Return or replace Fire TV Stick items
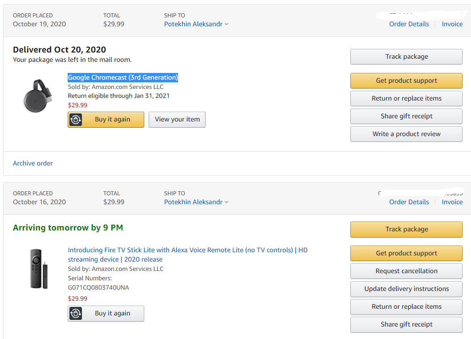Viewport: 471px width, 339px height. tap(406, 307)
